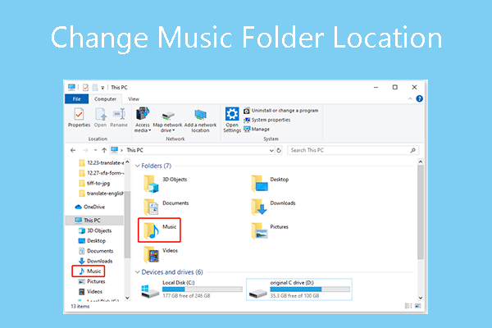
Task: Select Add a network location icon
Action: pyautogui.click(x=200, y=116)
